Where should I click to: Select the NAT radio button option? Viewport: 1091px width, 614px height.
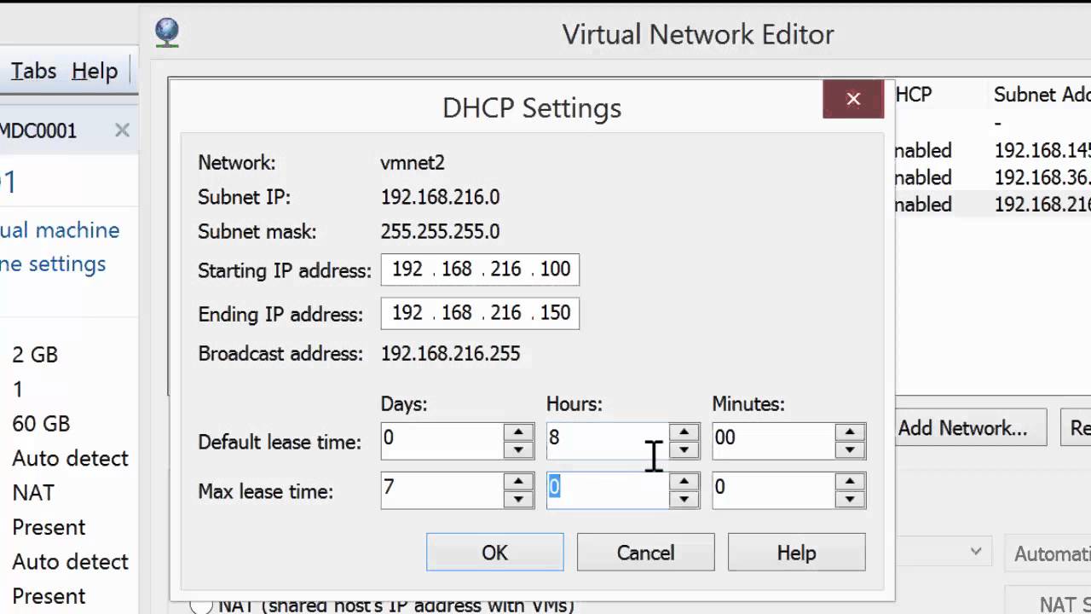(200, 605)
